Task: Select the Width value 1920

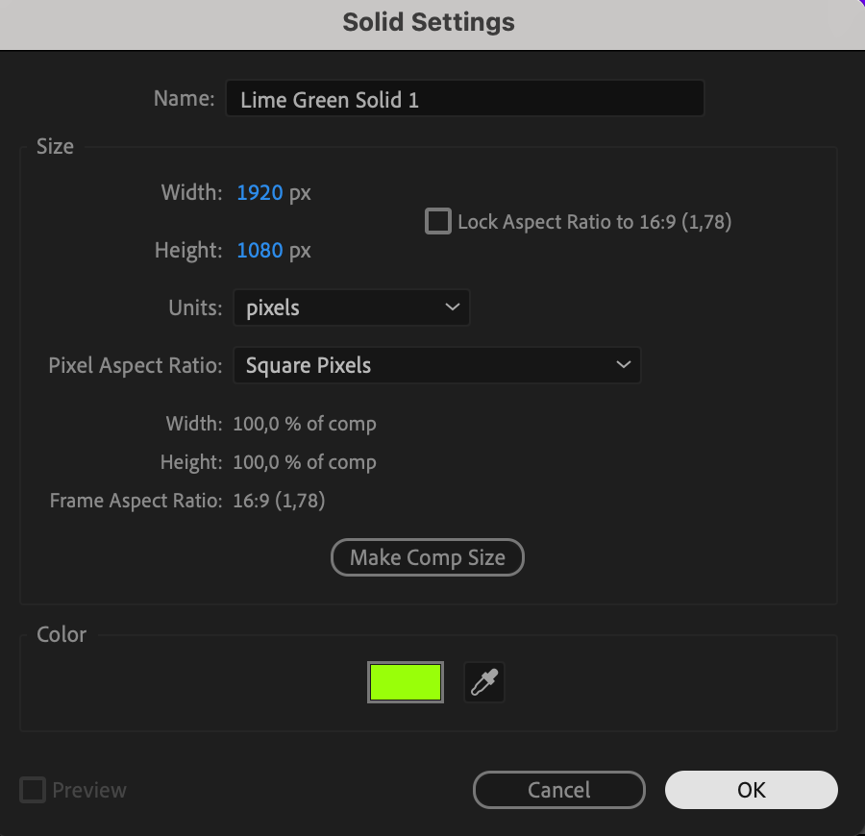Action: click(x=259, y=193)
